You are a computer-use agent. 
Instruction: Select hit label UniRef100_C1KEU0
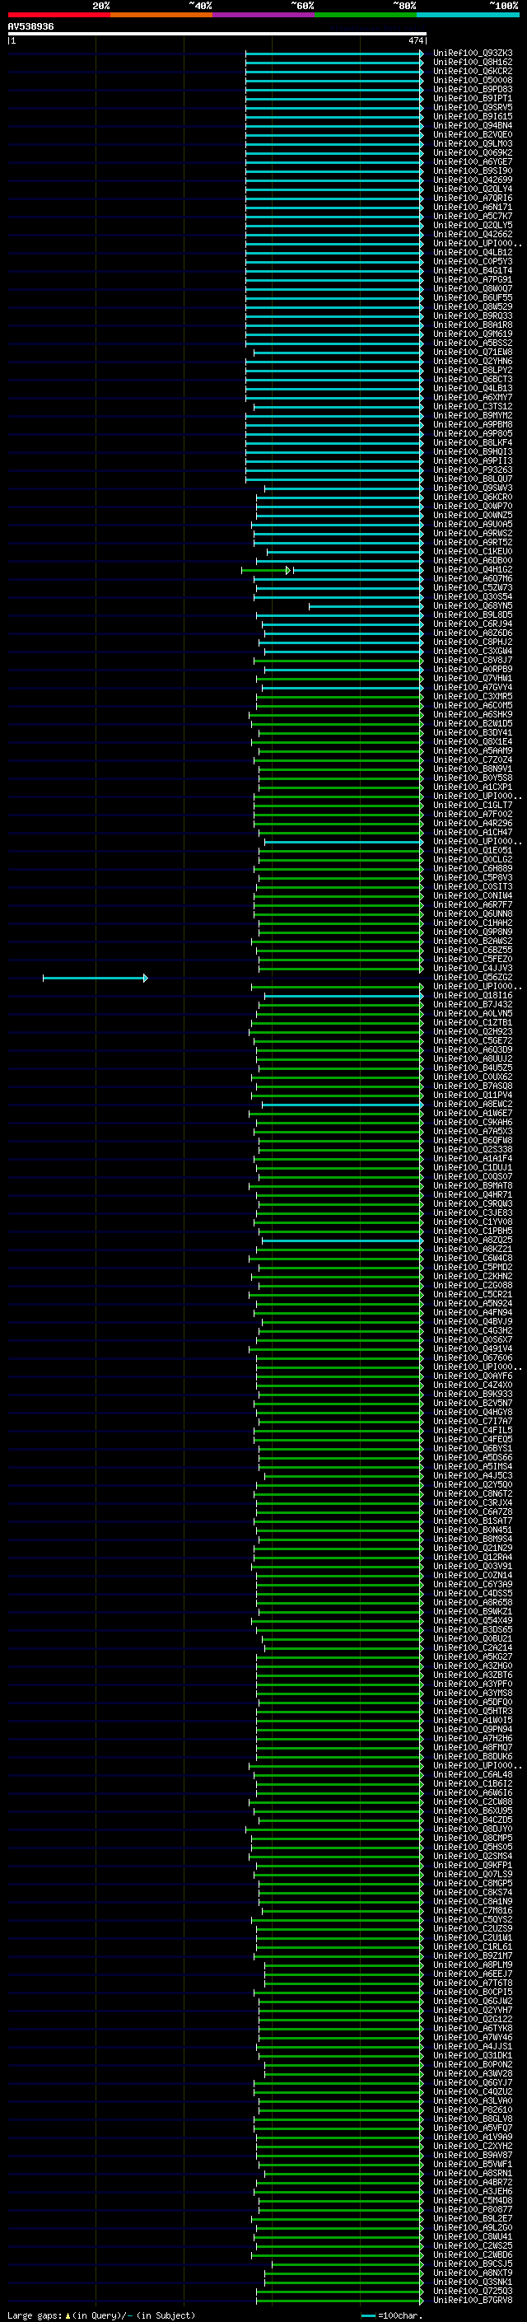pos(473,552)
